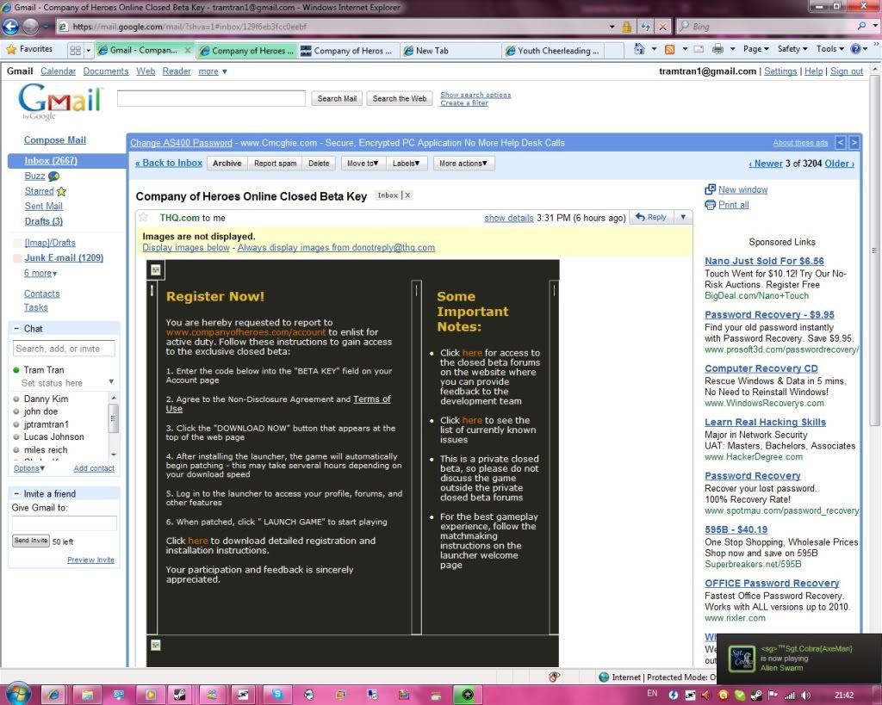Image resolution: width=882 pixels, height=705 pixels.
Task: Switch to Youth Cheerleading tab
Action: 552,51
